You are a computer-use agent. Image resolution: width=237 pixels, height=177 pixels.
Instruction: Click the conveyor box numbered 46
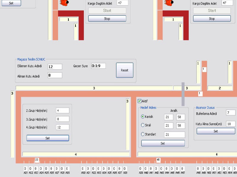(158, 160)
